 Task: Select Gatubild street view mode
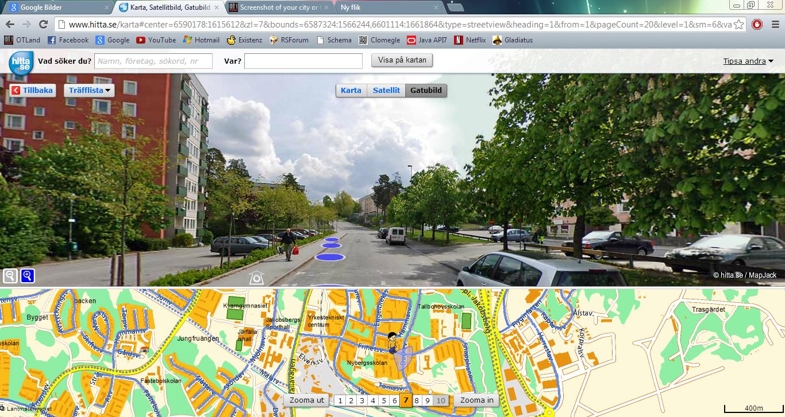click(426, 91)
